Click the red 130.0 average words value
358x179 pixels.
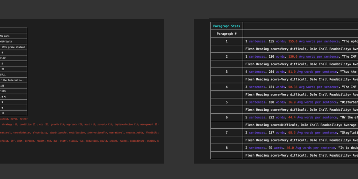(x=293, y=57)
